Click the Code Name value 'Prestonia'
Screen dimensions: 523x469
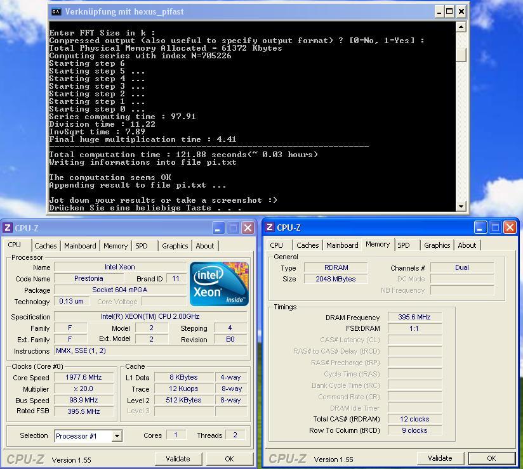click(89, 278)
